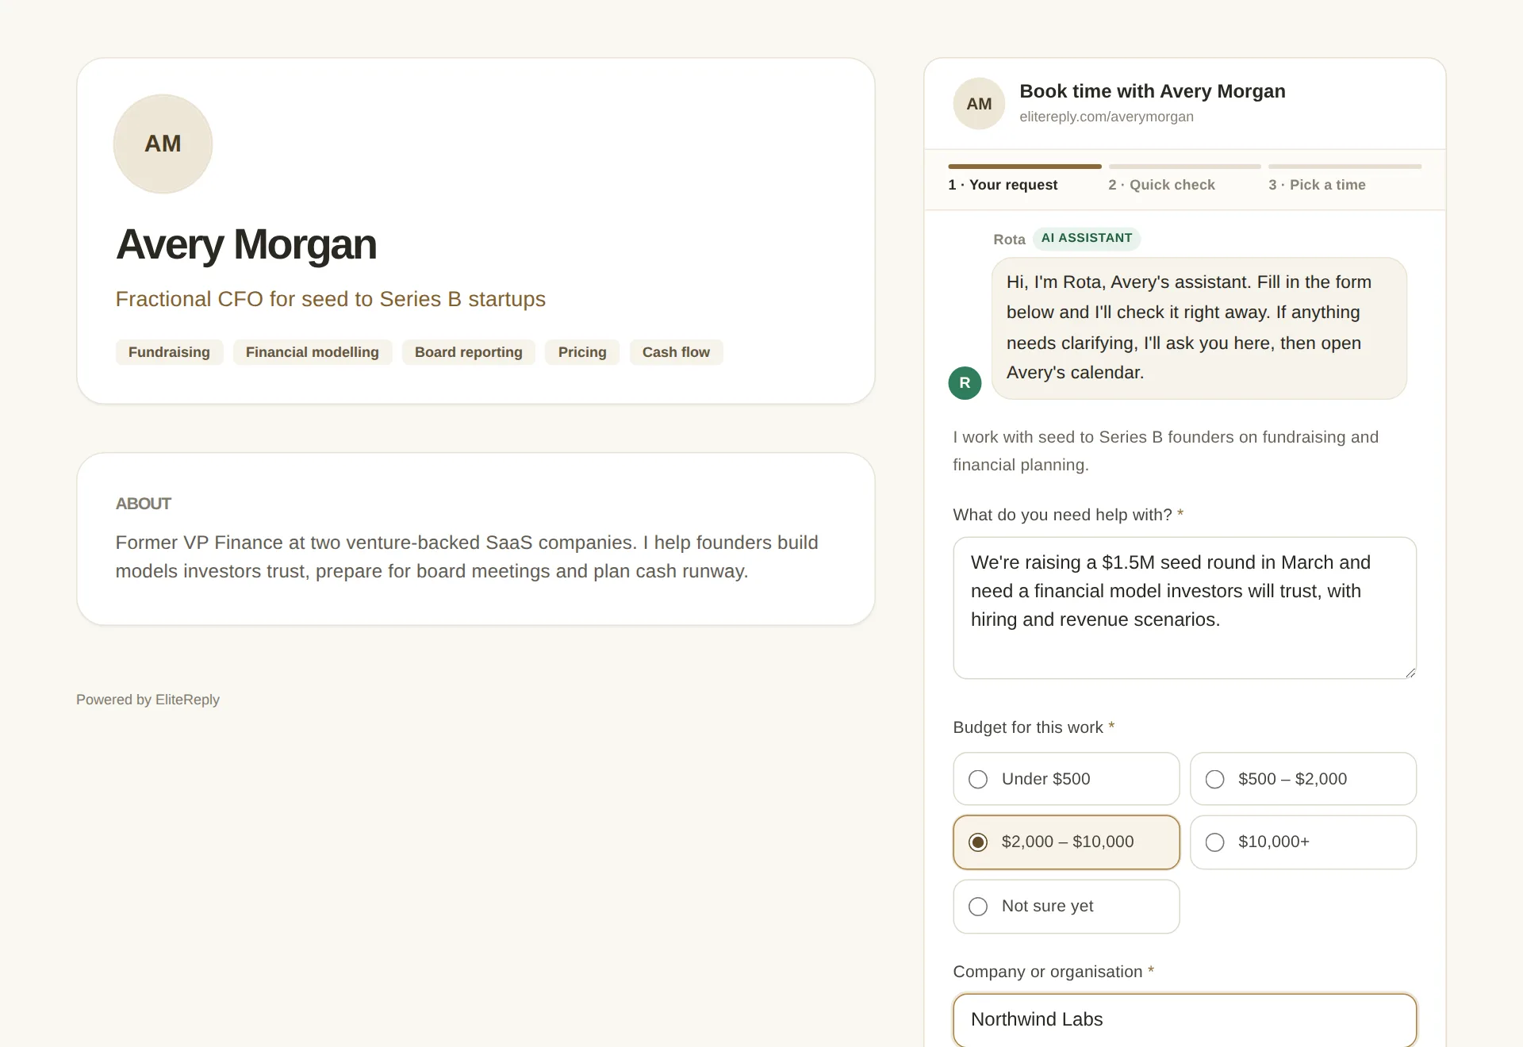Click the Pricing tag

coord(582,352)
